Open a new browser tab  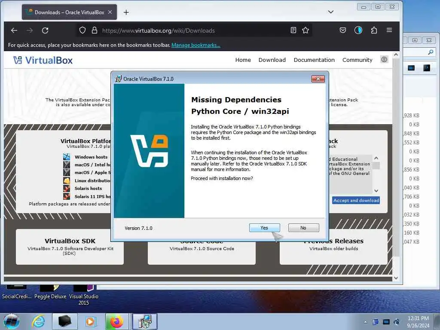click(126, 12)
